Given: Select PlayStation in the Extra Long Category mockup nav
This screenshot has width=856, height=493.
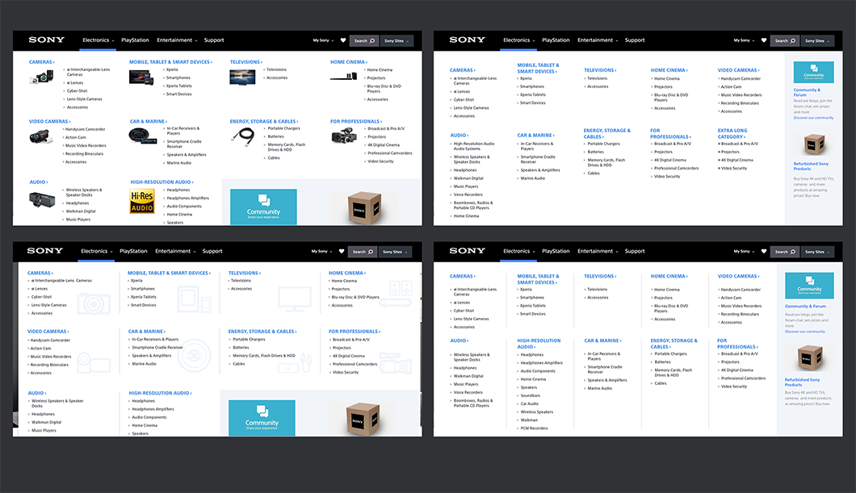Looking at the screenshot, I should (556, 40).
